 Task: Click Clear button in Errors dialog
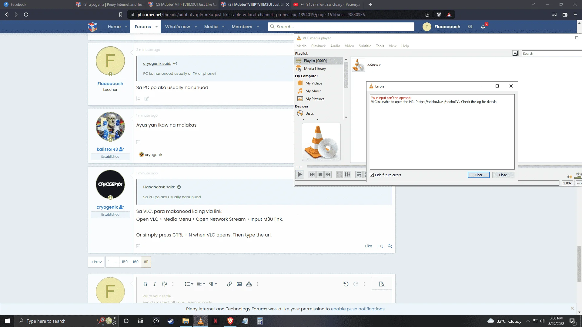(478, 175)
